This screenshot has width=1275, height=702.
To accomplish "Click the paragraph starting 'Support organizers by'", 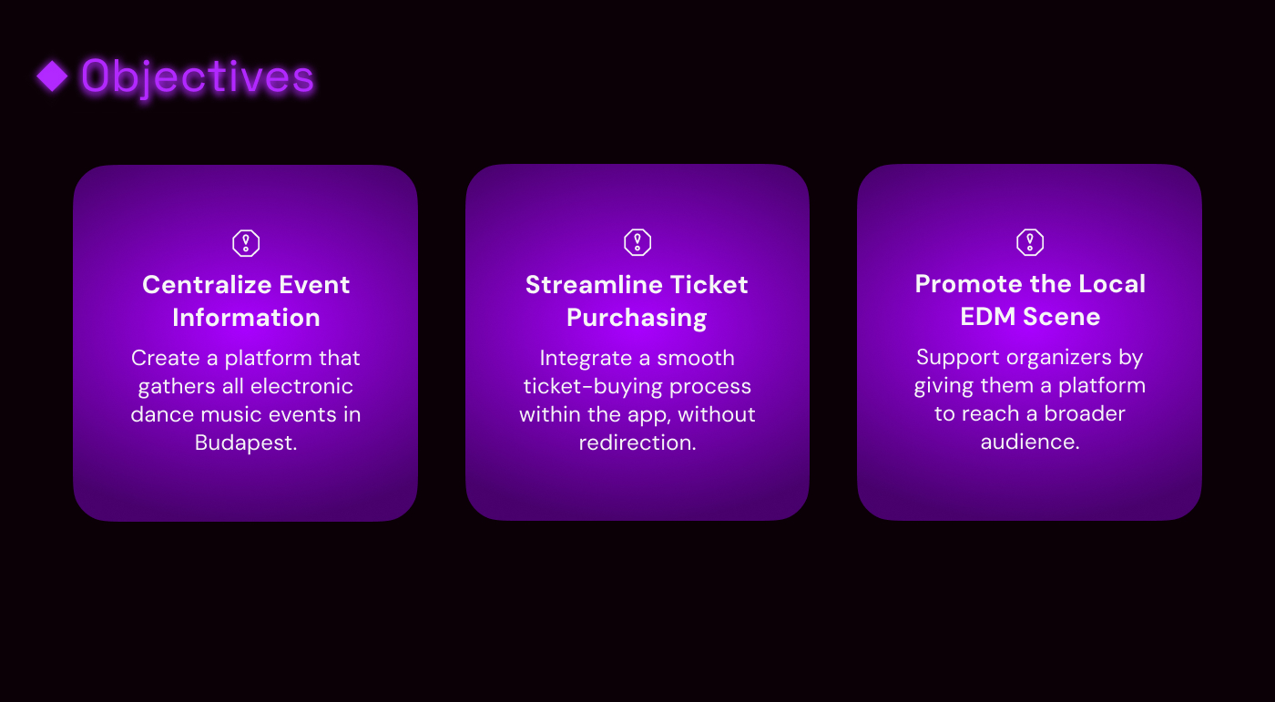I will [1030, 399].
